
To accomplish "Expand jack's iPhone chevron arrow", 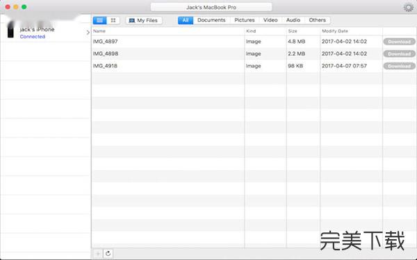I will pos(88,33).
